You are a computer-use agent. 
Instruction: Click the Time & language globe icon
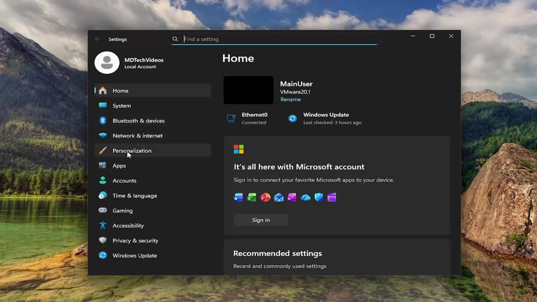click(x=103, y=195)
